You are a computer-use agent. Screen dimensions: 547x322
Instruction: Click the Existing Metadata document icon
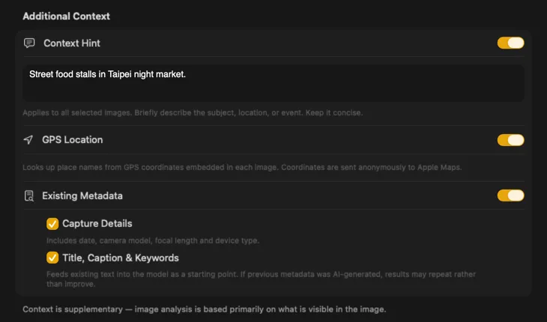[x=29, y=196]
